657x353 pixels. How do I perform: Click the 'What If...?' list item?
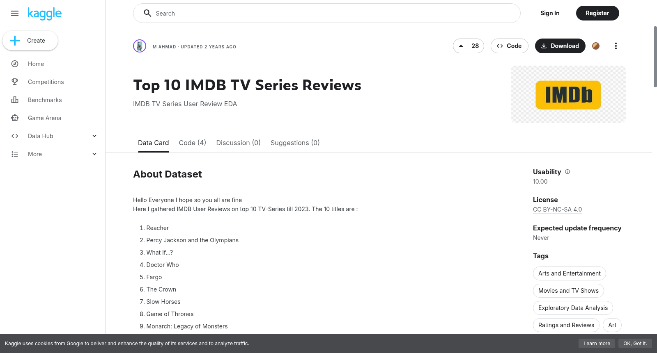tap(160, 253)
